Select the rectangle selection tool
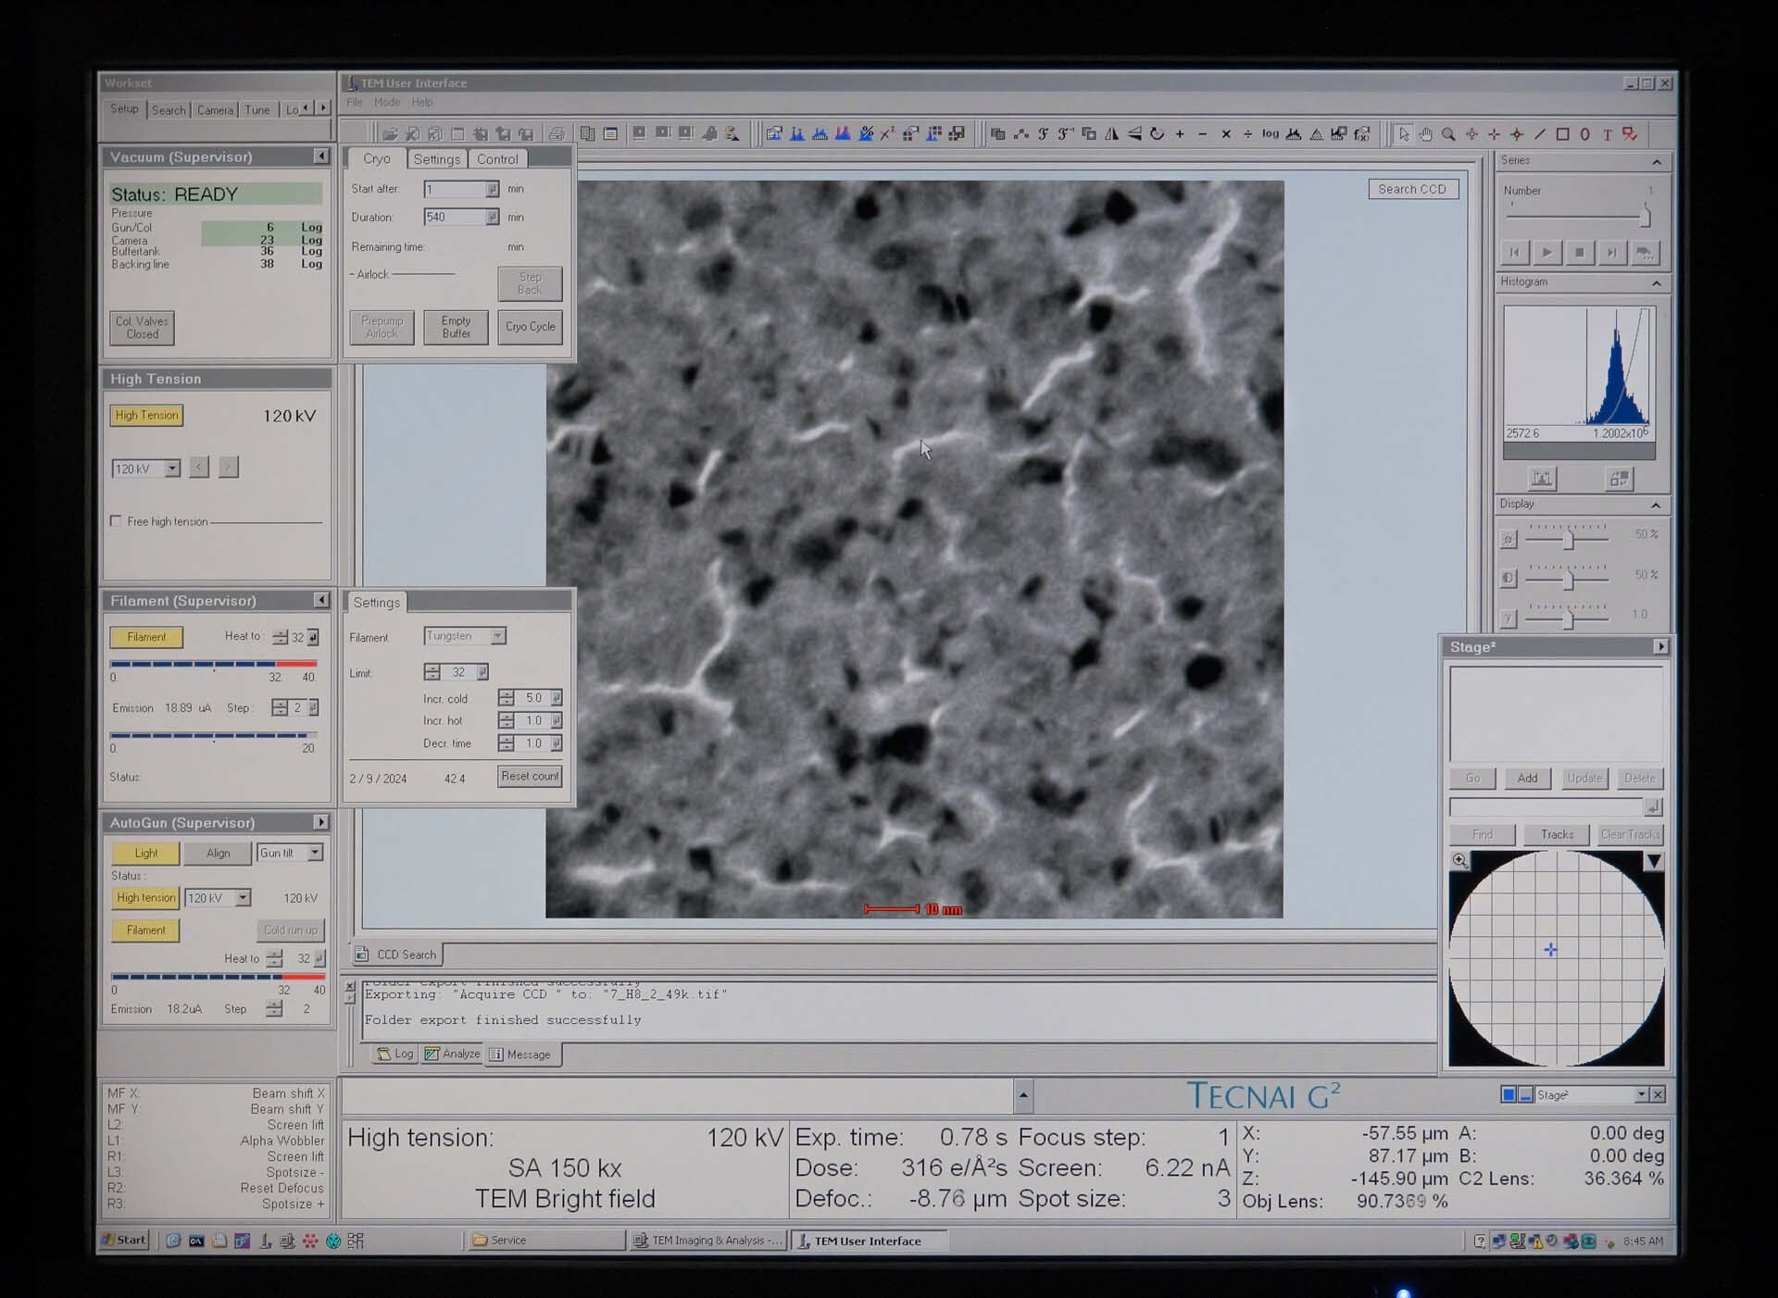The height and width of the screenshot is (1298, 1778). pos(1563,134)
